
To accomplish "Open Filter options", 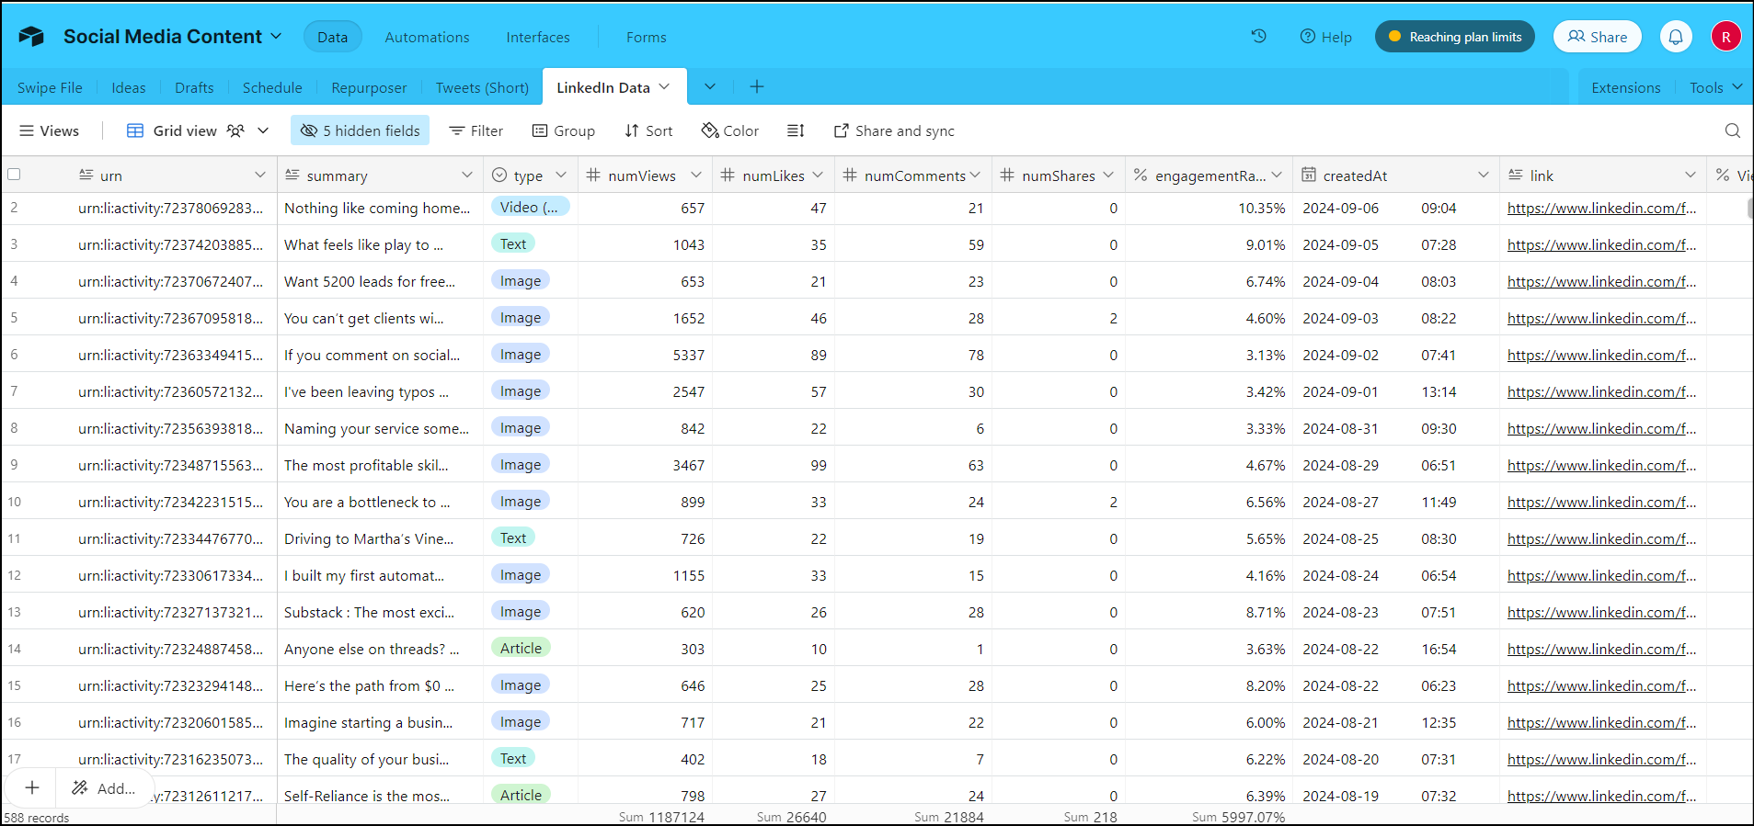I will [476, 130].
